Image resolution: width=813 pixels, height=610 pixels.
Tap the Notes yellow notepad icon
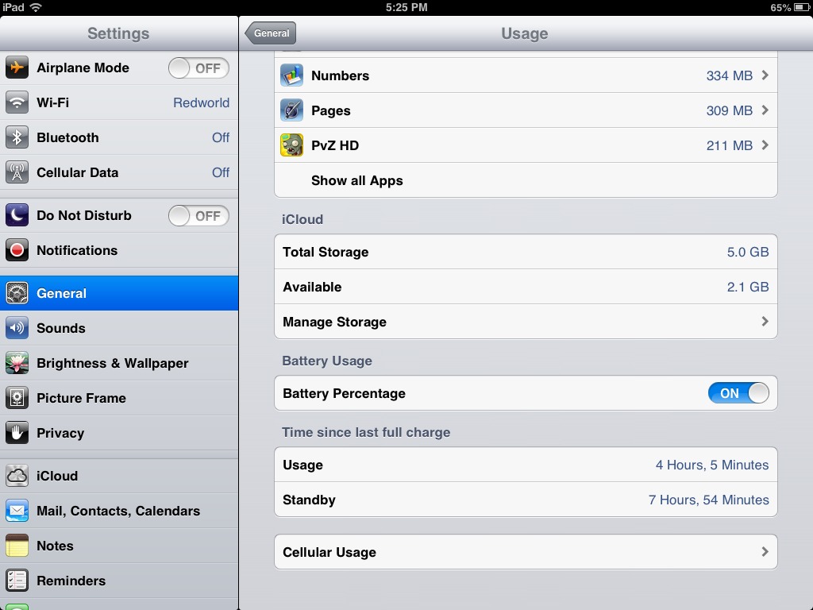17,546
